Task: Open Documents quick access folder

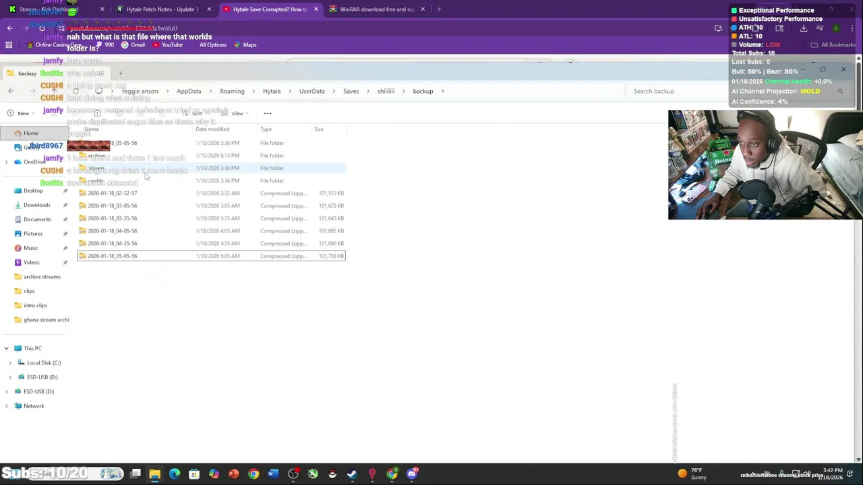Action: 37,220
